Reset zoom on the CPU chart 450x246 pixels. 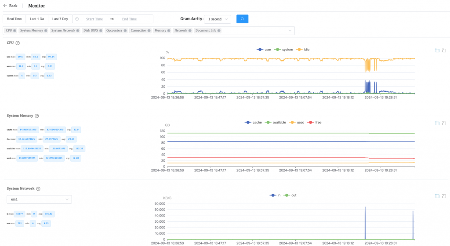[444, 51]
